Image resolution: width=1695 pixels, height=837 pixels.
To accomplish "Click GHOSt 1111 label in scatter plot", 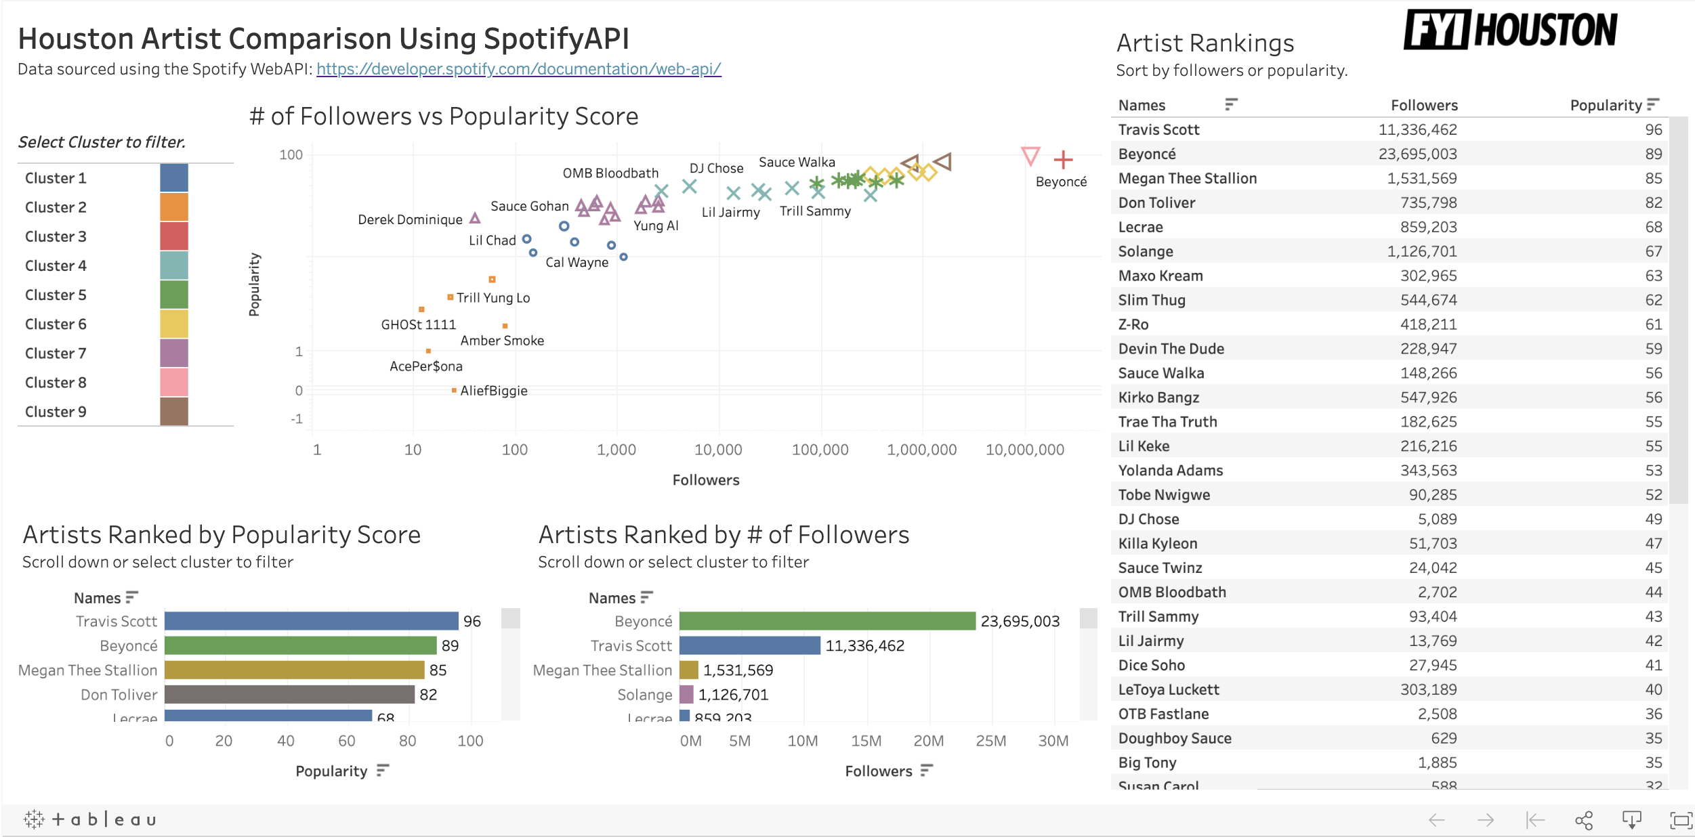I will pos(418,324).
